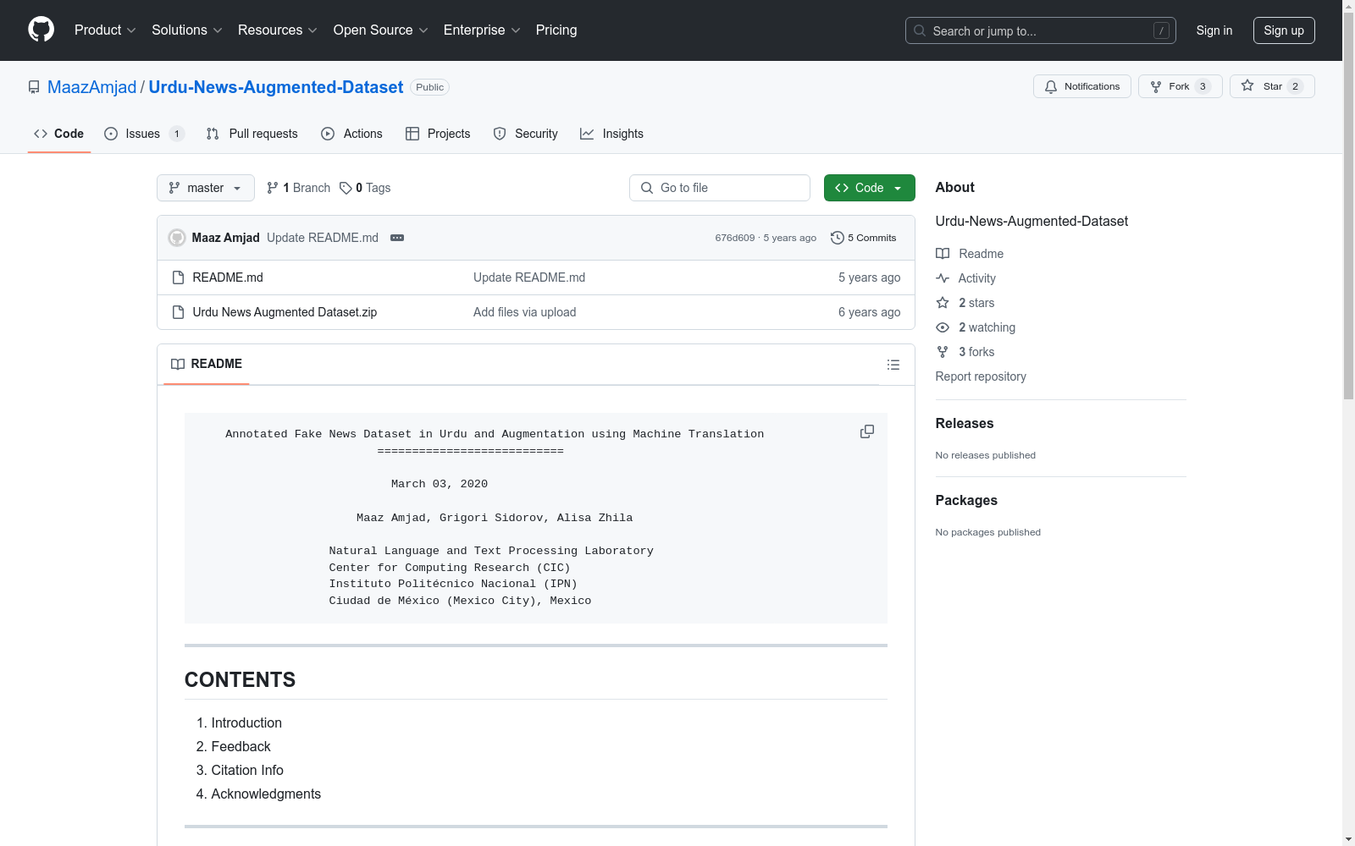Image resolution: width=1355 pixels, height=846 pixels.
Task: Open the commit history clock icon
Action: point(838,238)
